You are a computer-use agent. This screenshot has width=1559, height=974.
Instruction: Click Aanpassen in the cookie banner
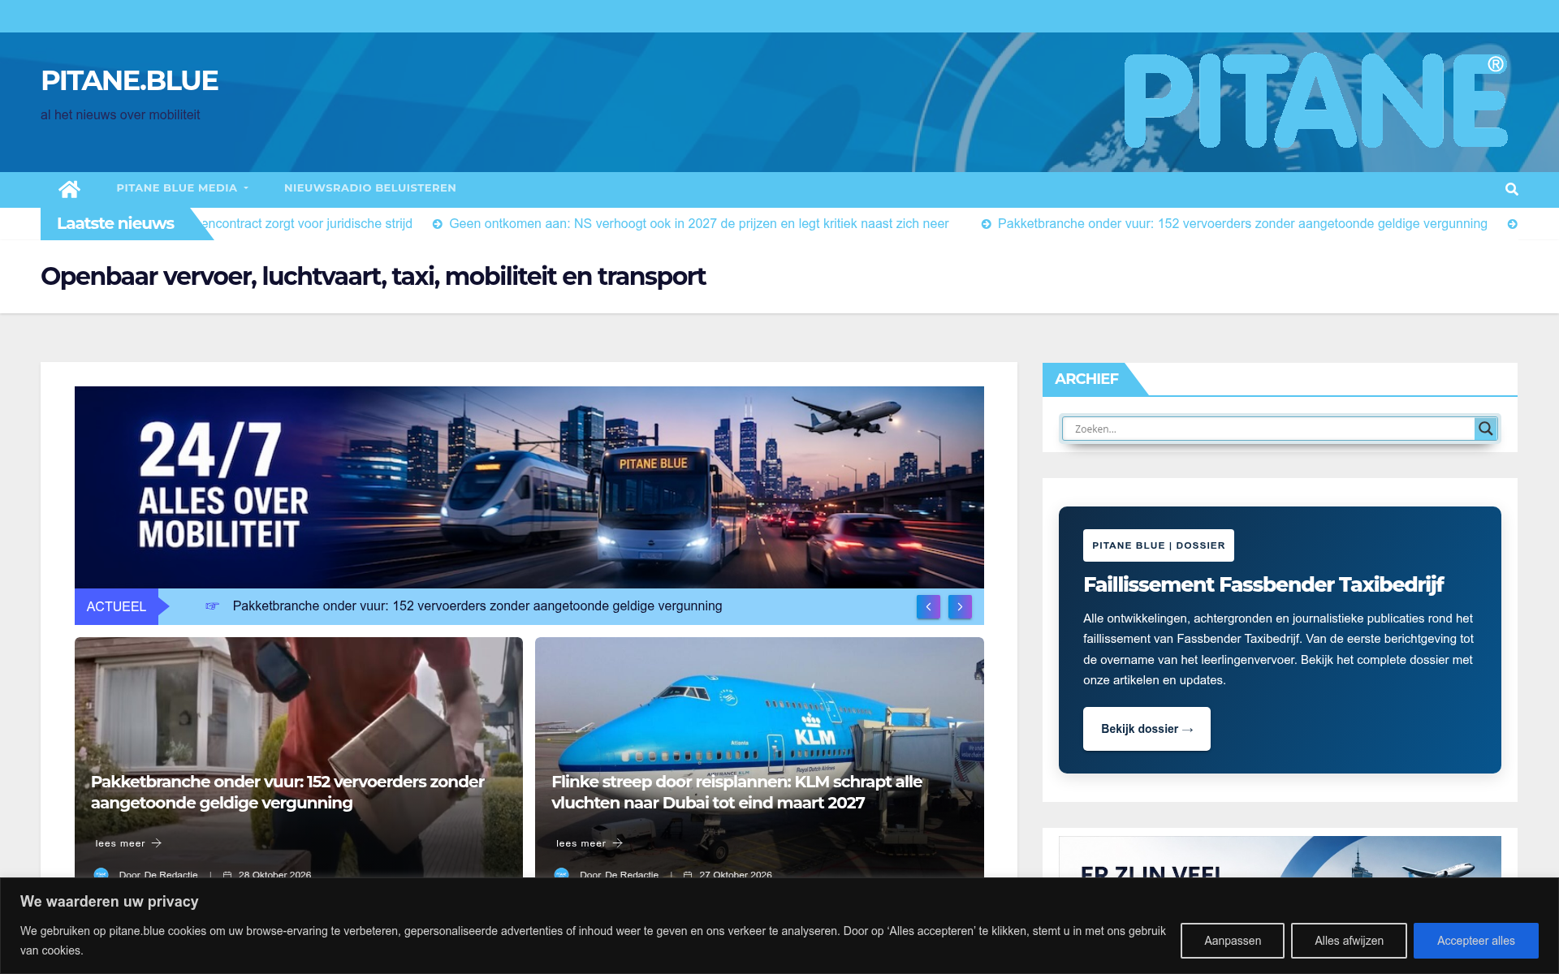1232,941
